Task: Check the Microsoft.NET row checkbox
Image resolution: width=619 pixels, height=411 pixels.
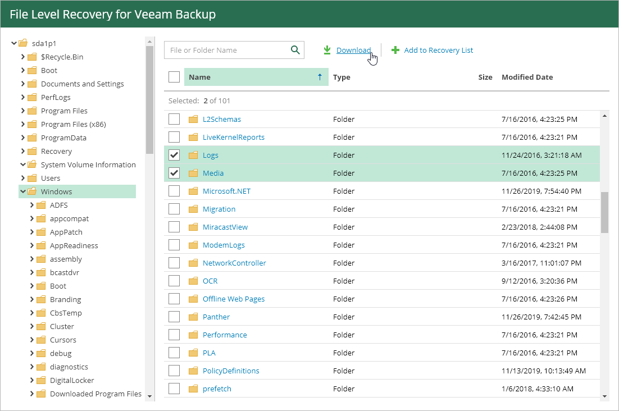Action: [174, 191]
